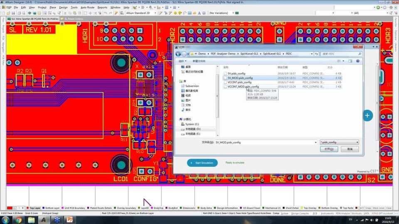This screenshot has height=224, width=399.
Task: Click the Bottom Layer color swatch tab
Action: [51, 208]
